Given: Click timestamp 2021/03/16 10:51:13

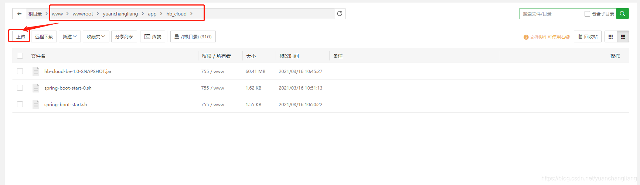Looking at the screenshot, I should [300, 88].
